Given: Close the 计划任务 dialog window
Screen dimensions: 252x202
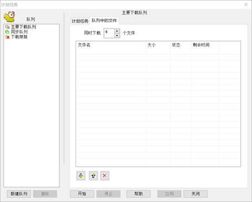Looking at the screenshot, I should pos(246,4).
